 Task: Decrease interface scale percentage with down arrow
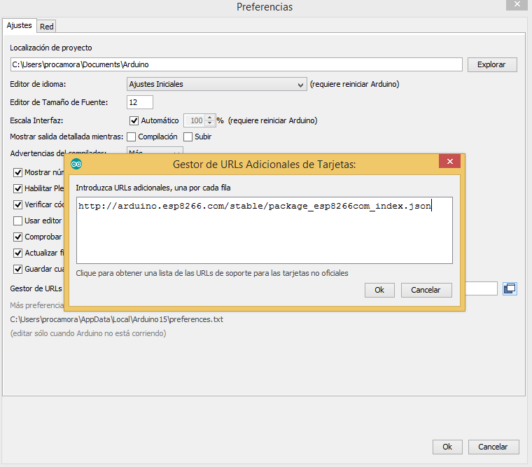pyautogui.click(x=210, y=123)
